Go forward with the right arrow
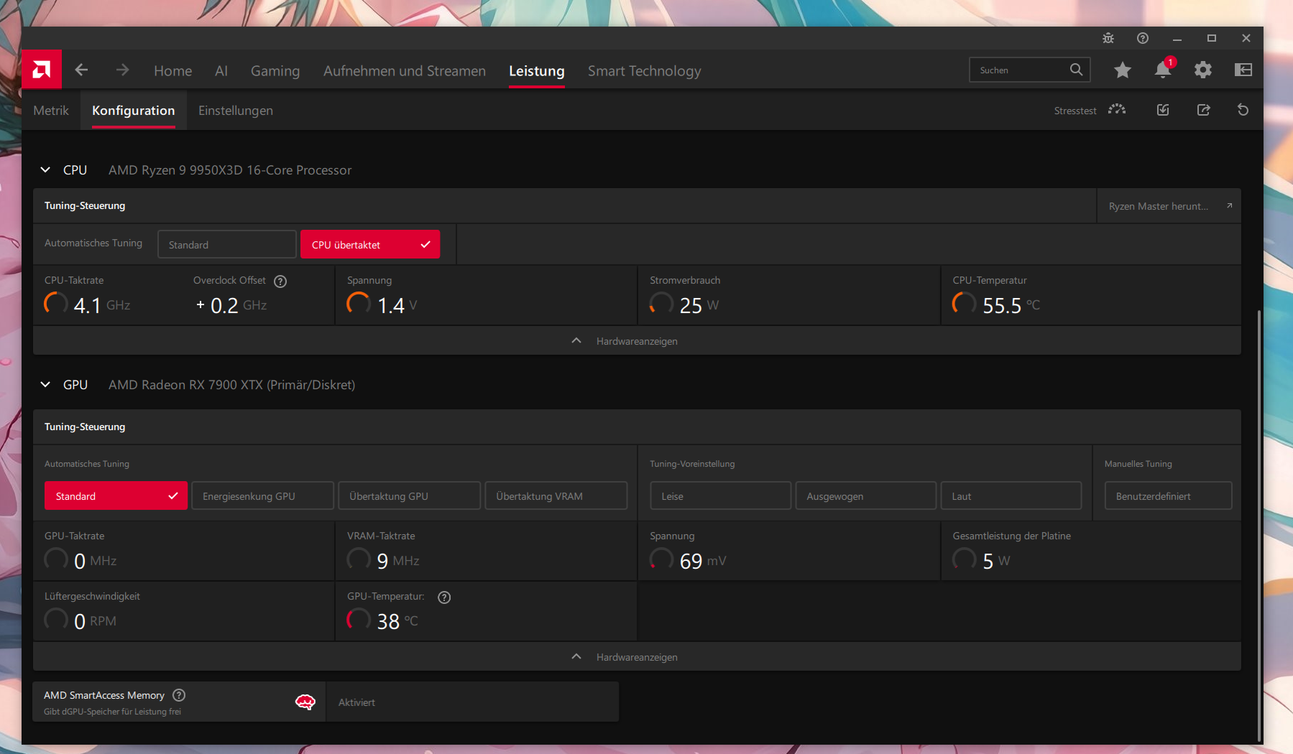Viewport: 1293px width, 754px height. pyautogui.click(x=123, y=70)
